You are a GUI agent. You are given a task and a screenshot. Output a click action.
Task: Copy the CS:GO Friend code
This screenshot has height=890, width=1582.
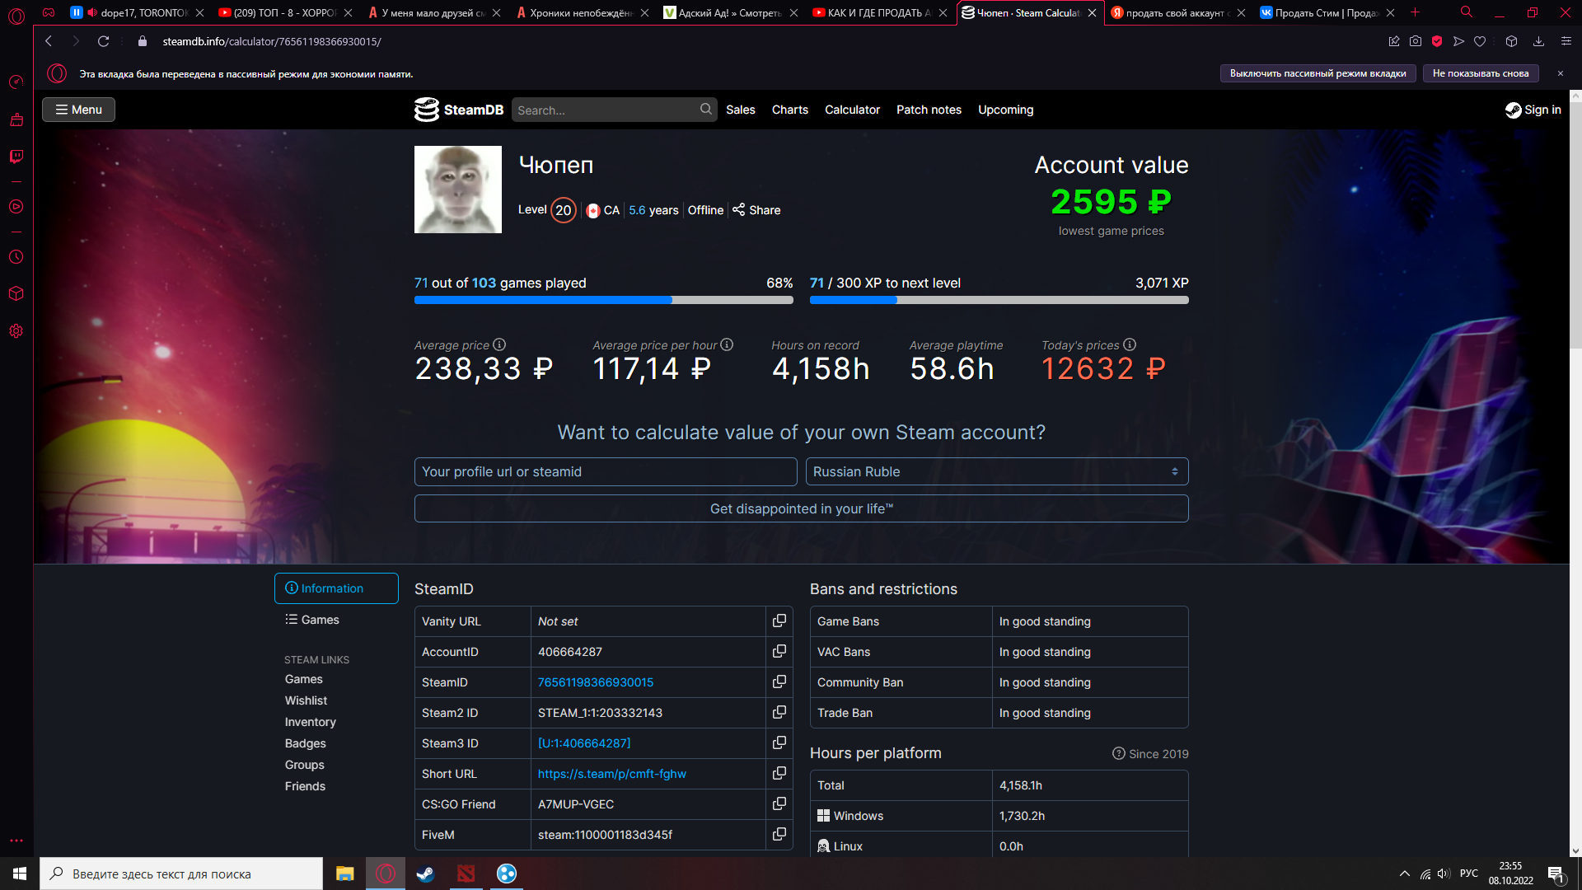click(x=779, y=803)
